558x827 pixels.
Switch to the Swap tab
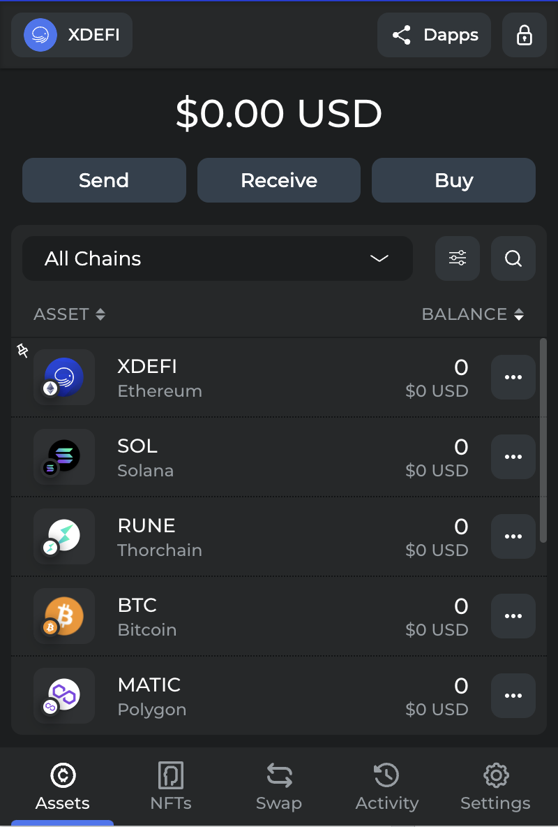click(279, 787)
